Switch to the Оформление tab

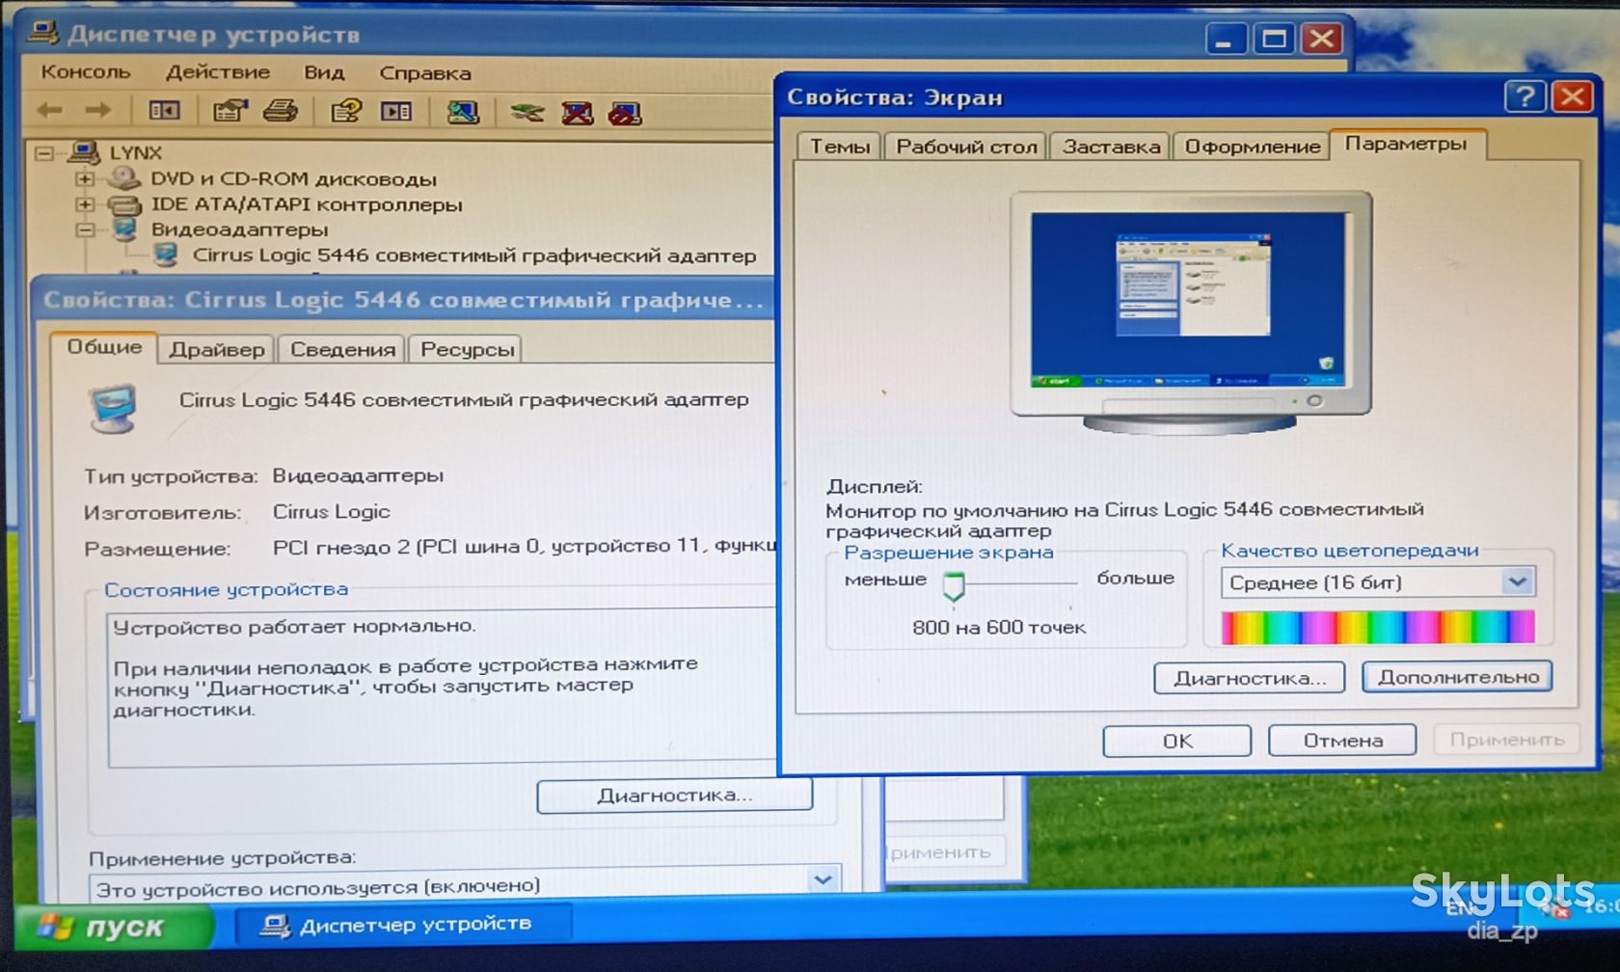point(1252,147)
